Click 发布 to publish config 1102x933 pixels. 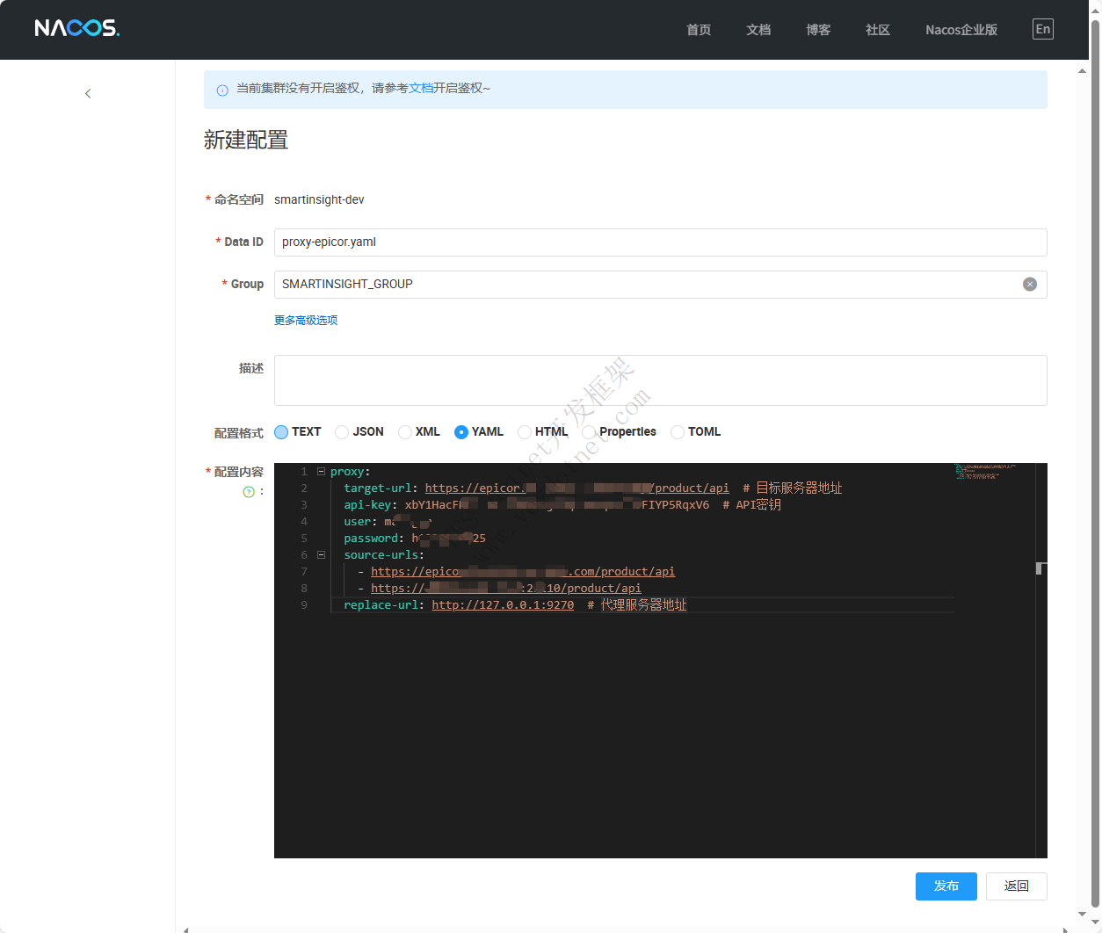[946, 886]
